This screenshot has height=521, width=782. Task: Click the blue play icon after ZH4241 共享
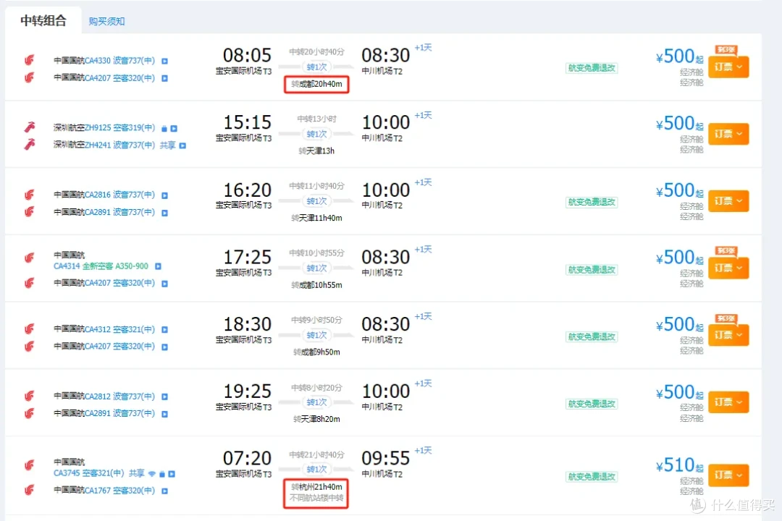[x=182, y=145]
